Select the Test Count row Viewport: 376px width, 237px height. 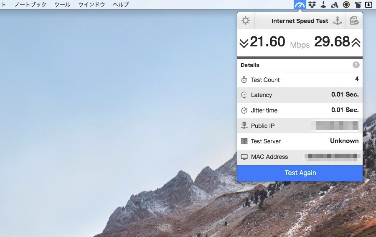click(300, 80)
